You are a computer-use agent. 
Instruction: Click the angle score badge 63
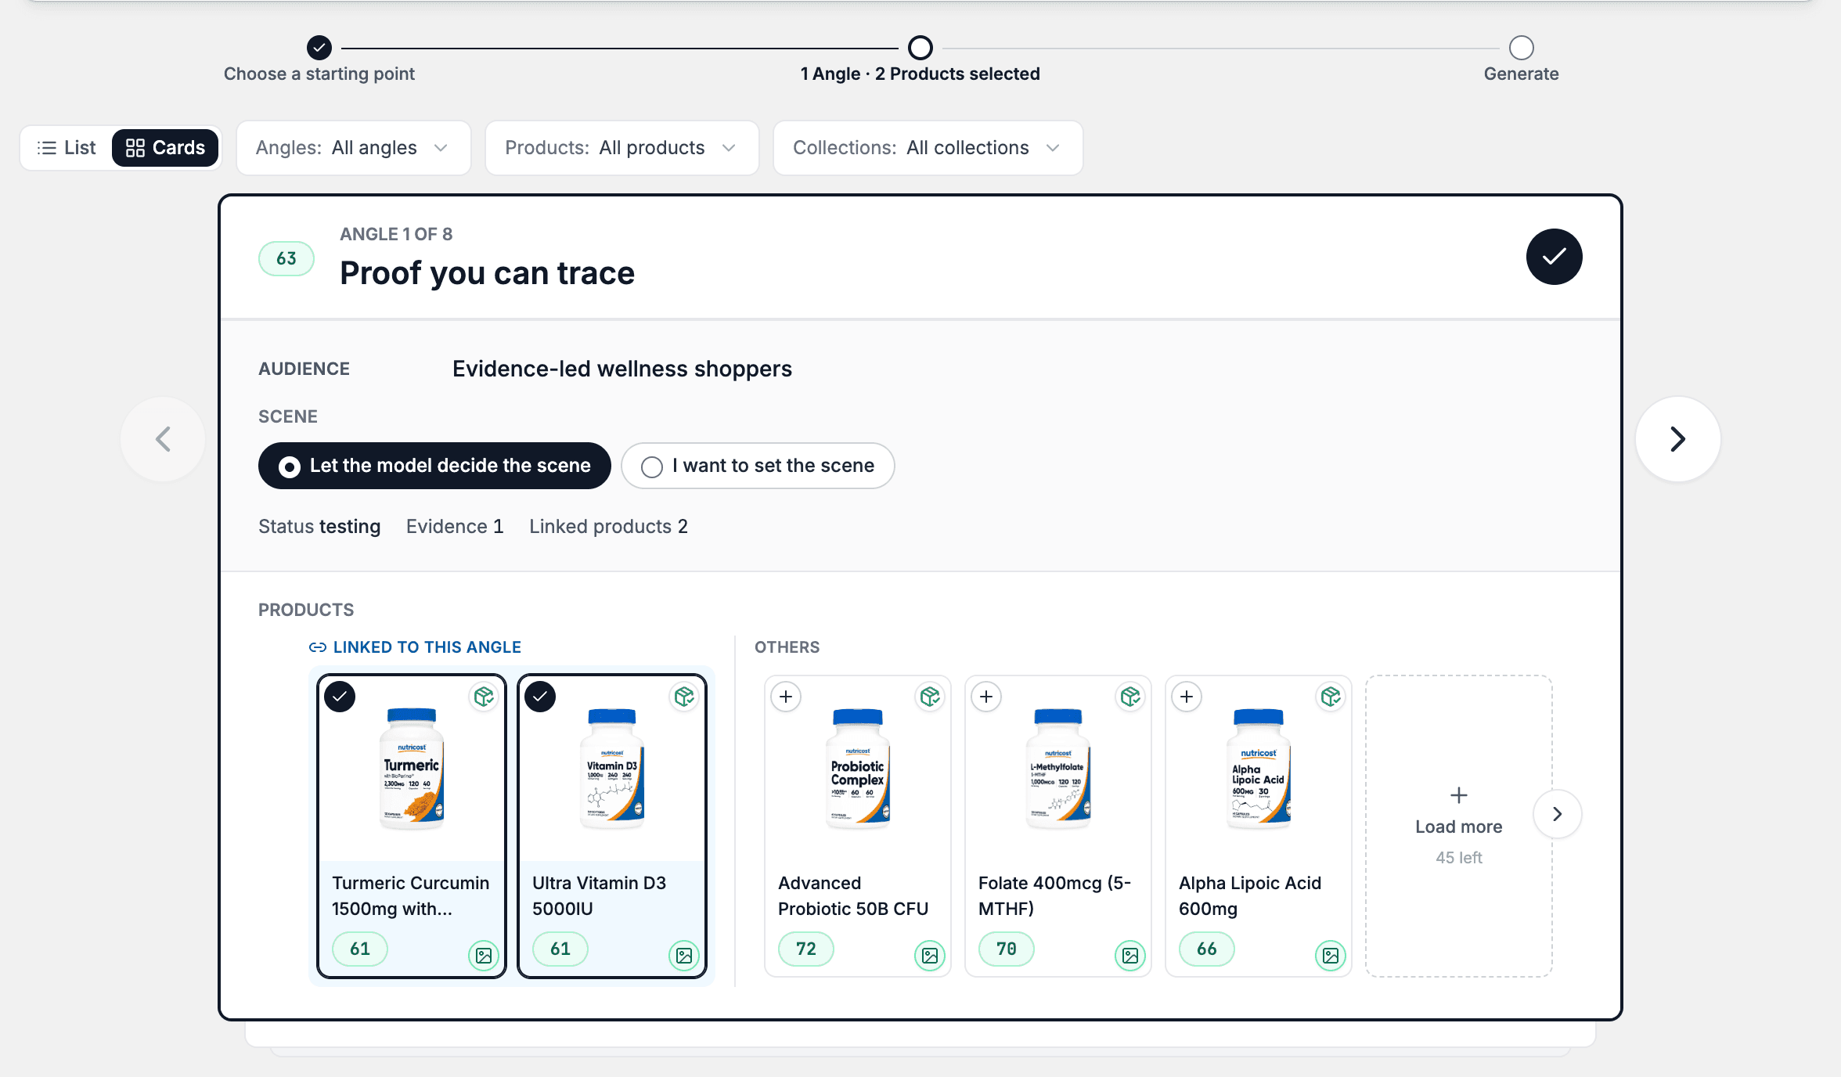(286, 258)
